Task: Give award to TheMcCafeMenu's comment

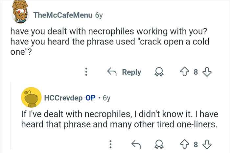Action: [159, 72]
